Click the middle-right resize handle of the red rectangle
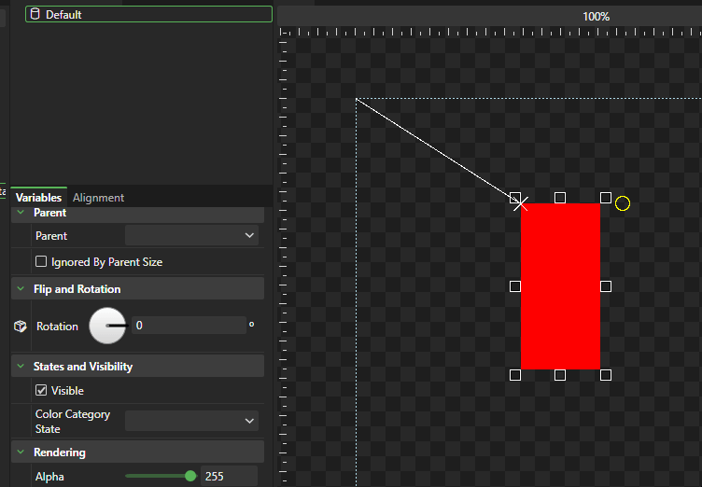The image size is (702, 487). [606, 286]
